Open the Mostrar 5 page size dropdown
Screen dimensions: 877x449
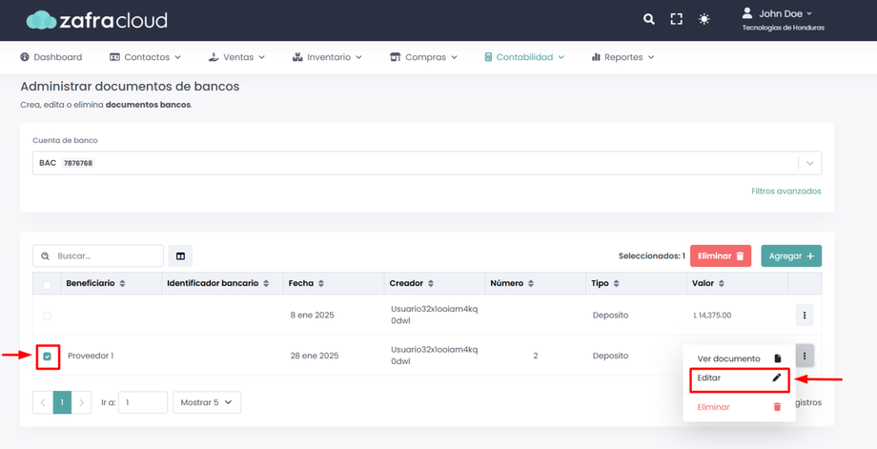(x=207, y=402)
